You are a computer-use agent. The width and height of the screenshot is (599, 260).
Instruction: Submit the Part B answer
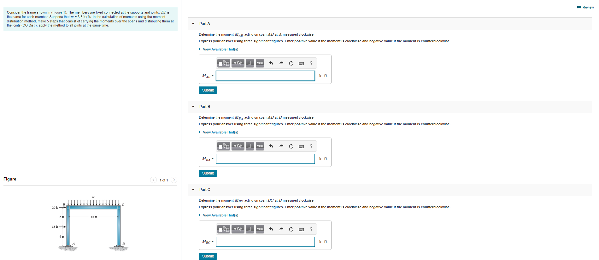tap(208, 173)
